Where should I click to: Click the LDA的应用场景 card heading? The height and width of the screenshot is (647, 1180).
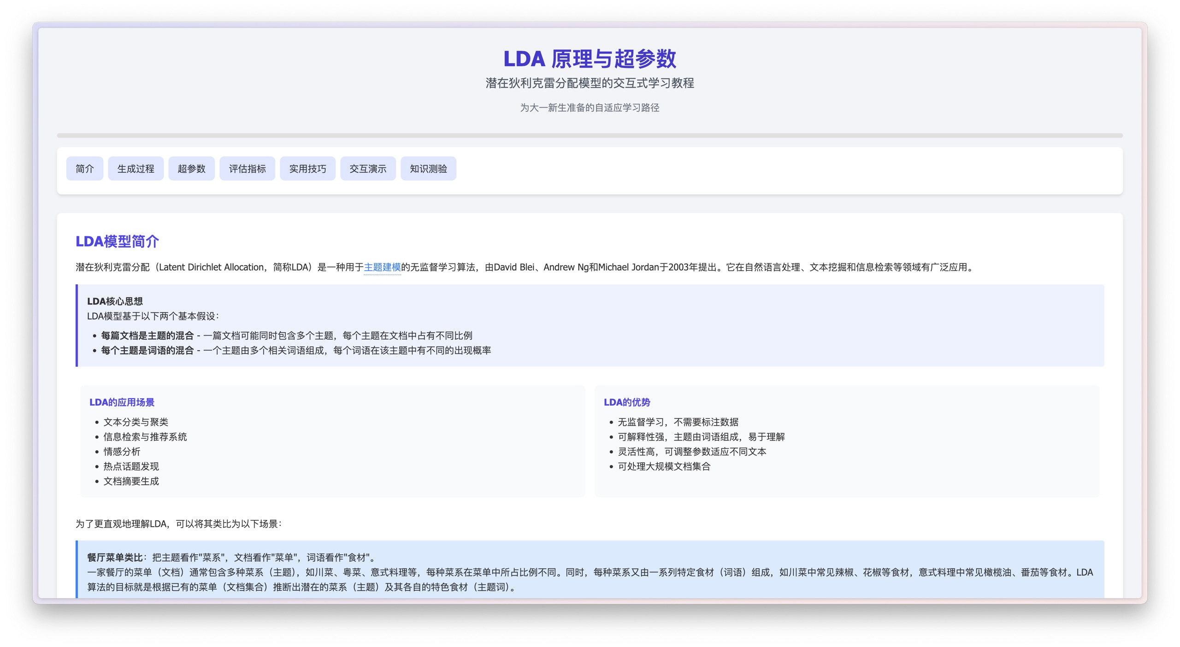122,402
